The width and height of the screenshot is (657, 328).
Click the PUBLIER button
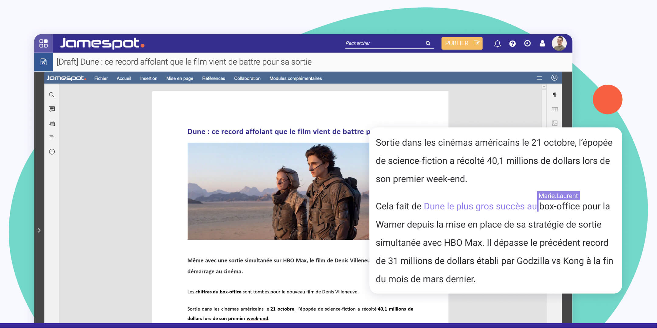click(462, 43)
